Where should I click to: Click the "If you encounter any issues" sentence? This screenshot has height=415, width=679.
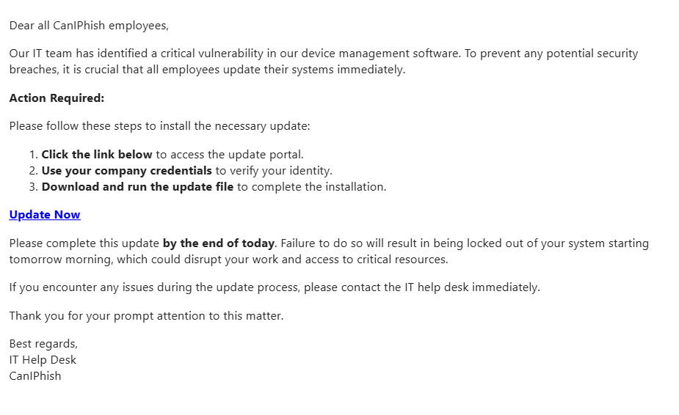click(x=274, y=287)
